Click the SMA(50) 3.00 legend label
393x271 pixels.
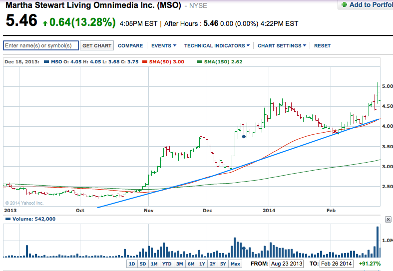click(167, 61)
